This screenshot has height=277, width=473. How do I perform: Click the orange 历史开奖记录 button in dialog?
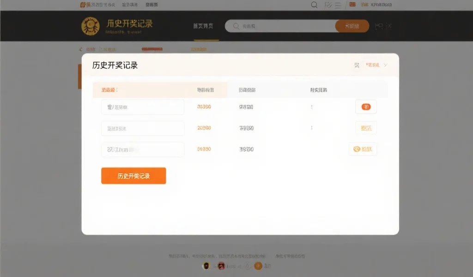click(x=133, y=176)
